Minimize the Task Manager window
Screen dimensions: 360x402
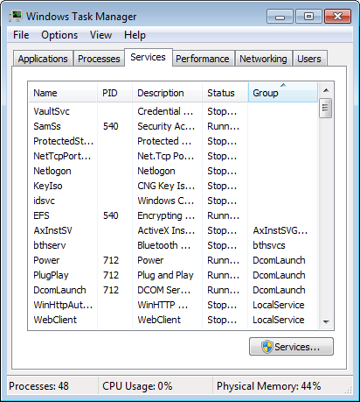click(280, 17)
